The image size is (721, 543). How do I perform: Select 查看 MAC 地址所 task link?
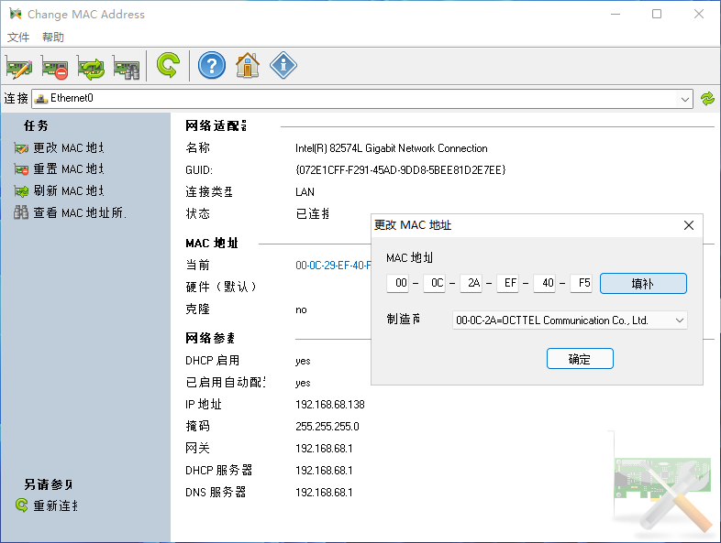point(80,212)
